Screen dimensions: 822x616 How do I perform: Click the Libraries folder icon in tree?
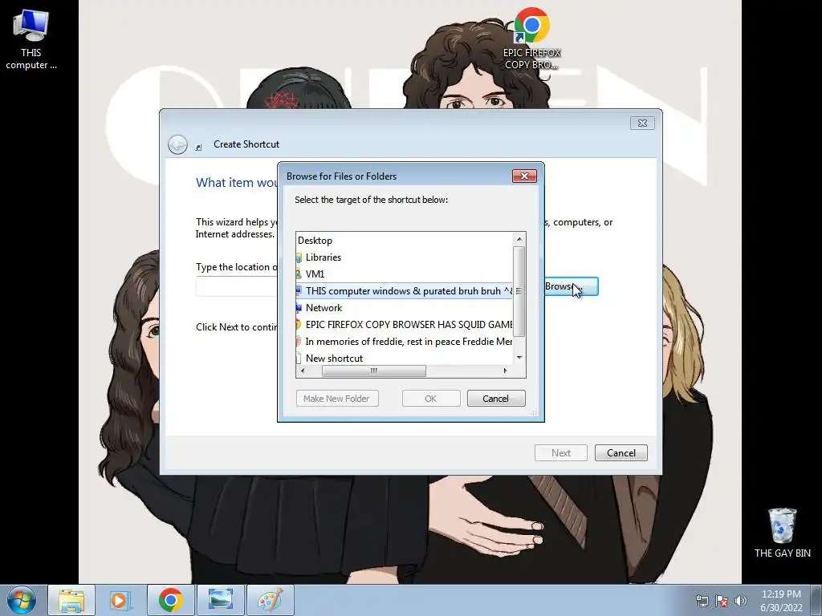tap(299, 257)
